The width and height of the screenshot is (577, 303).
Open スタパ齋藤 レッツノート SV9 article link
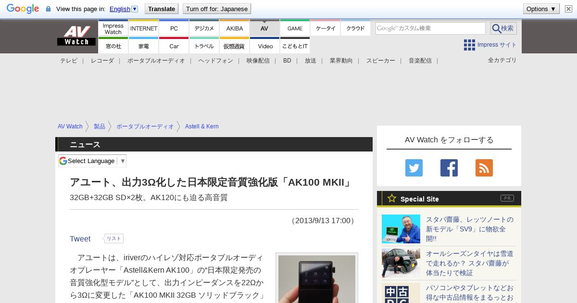pyautogui.click(x=470, y=229)
